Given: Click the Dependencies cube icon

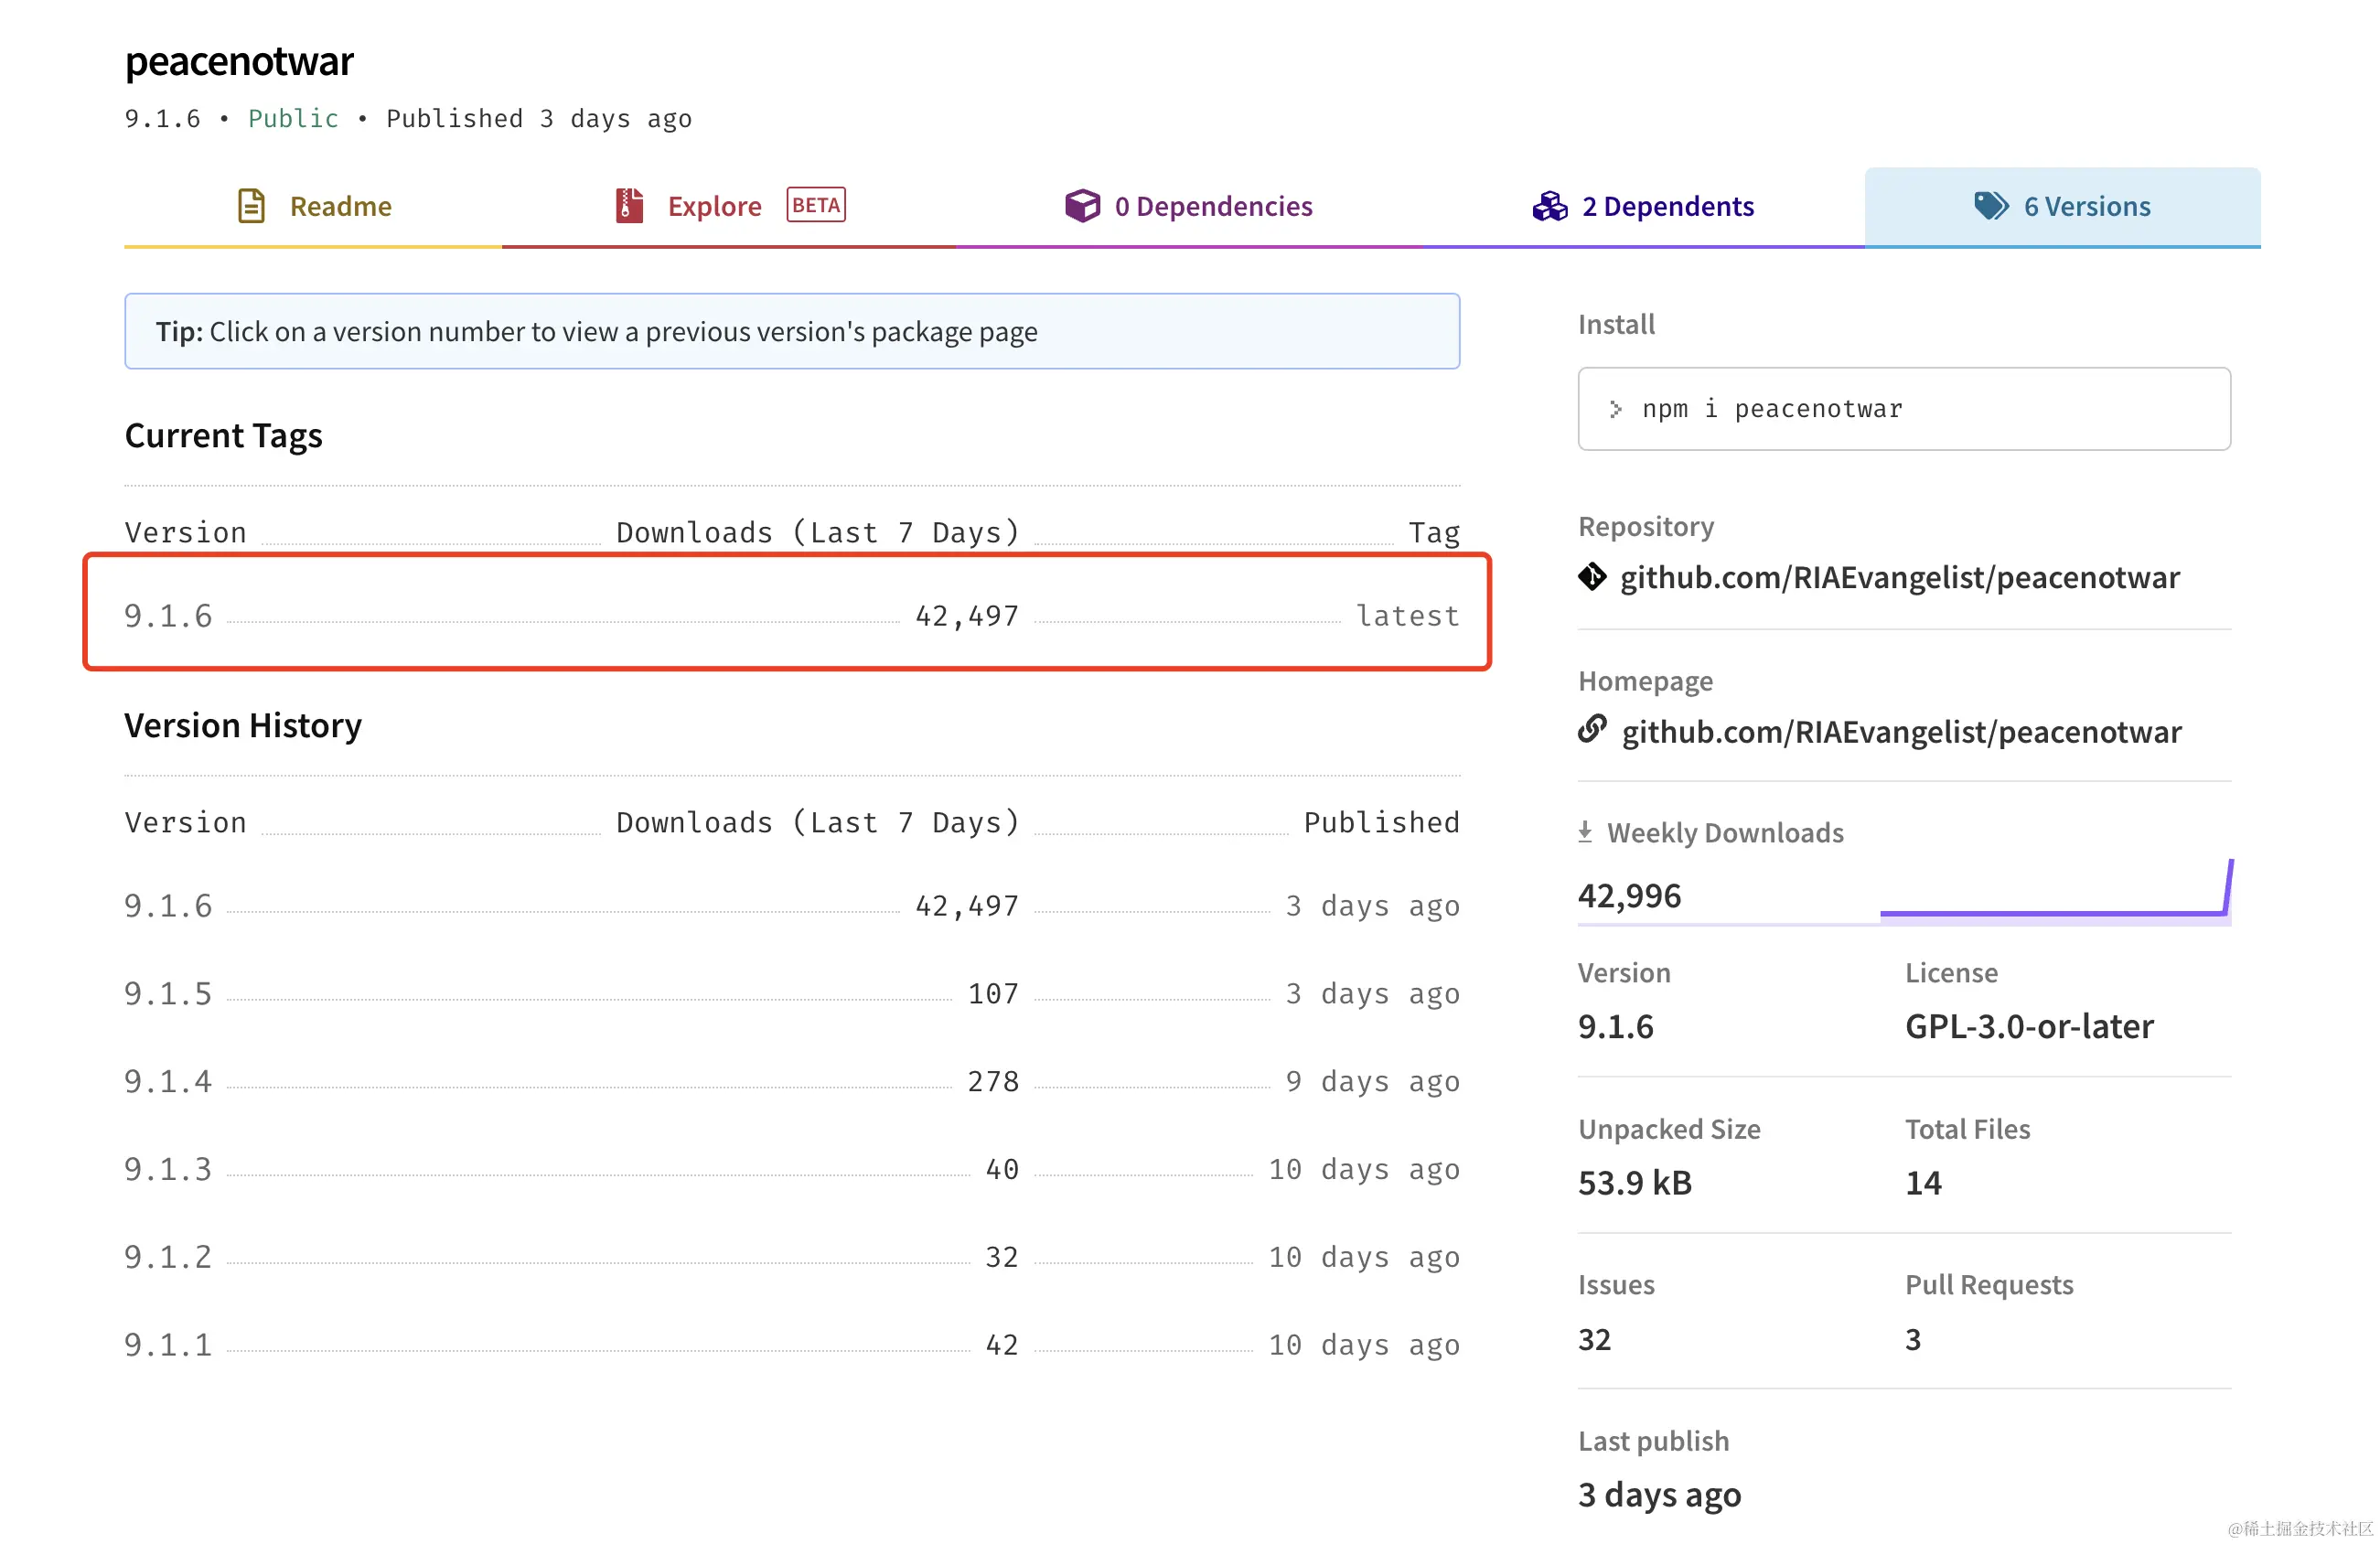Looking at the screenshot, I should (1082, 206).
